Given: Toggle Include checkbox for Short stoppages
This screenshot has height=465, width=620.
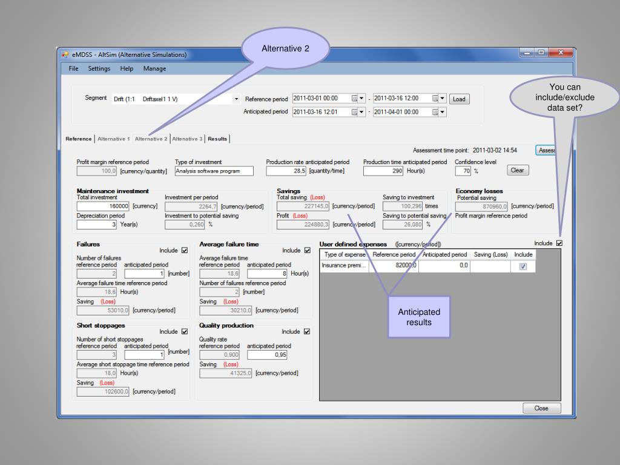Looking at the screenshot, I should [x=185, y=331].
